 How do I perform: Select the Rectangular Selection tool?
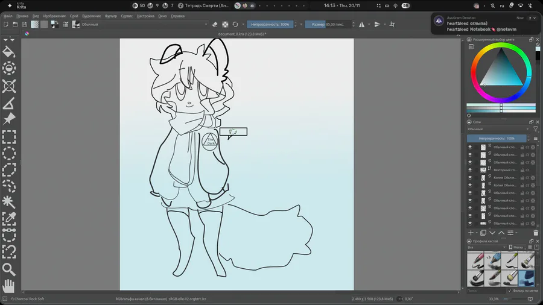[8, 137]
